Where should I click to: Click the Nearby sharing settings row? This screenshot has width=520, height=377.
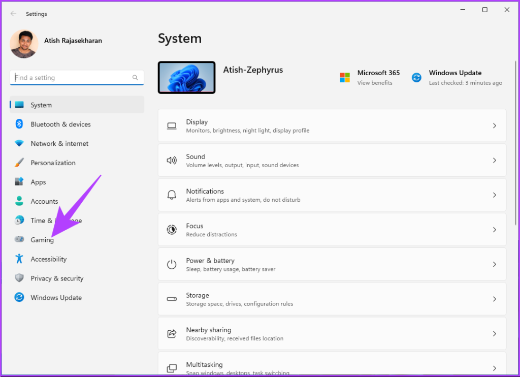pos(332,334)
